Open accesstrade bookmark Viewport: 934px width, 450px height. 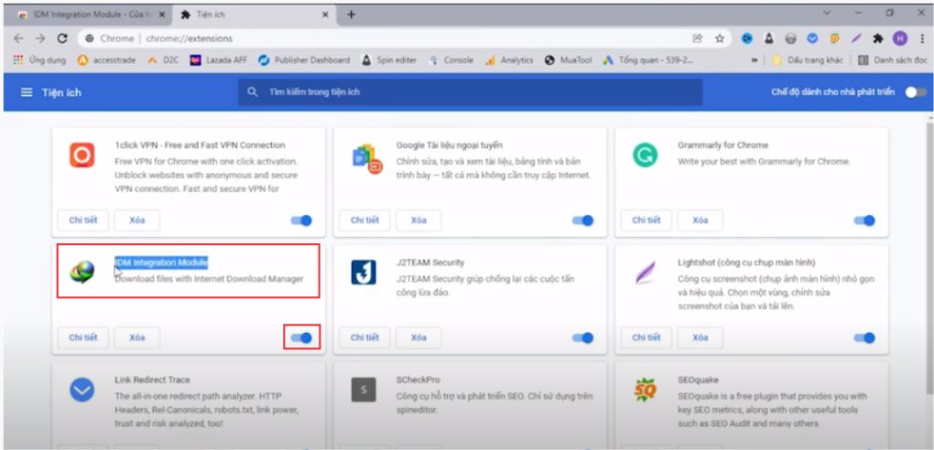pos(106,60)
